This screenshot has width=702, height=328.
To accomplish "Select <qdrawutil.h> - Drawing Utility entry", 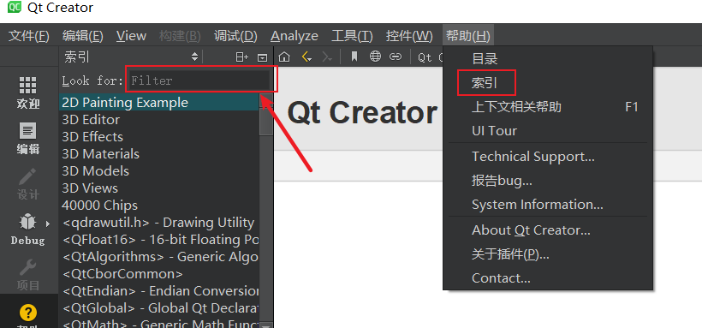I will 159,223.
